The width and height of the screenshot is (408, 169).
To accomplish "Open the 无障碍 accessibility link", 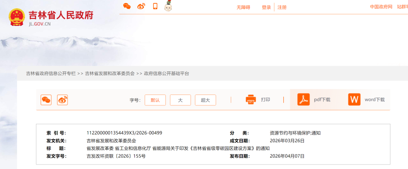I will [243, 7].
